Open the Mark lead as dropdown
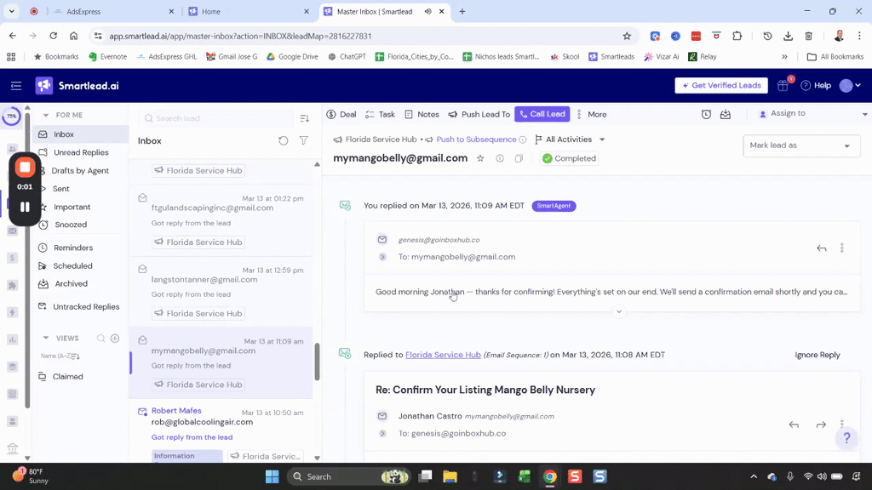Image resolution: width=872 pixels, height=490 pixels. tap(801, 145)
